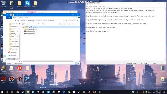Viewport: 167px width, 94px height.
Task: Open the scenarios archive icon on the desktop
Action: (x=163, y=69)
